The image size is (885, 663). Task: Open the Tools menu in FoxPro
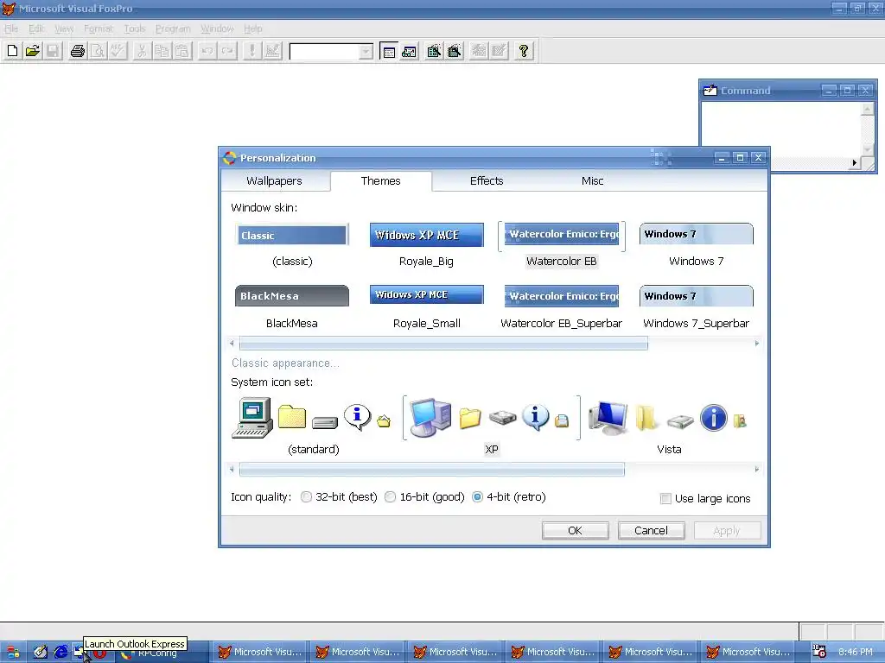(134, 28)
